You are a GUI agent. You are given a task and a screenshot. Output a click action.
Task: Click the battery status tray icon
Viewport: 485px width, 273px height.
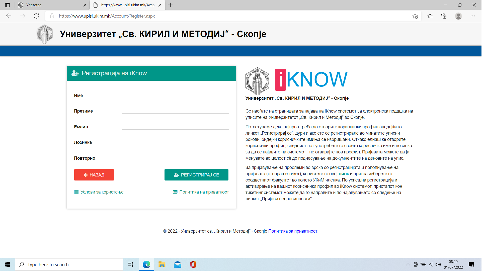(423, 264)
